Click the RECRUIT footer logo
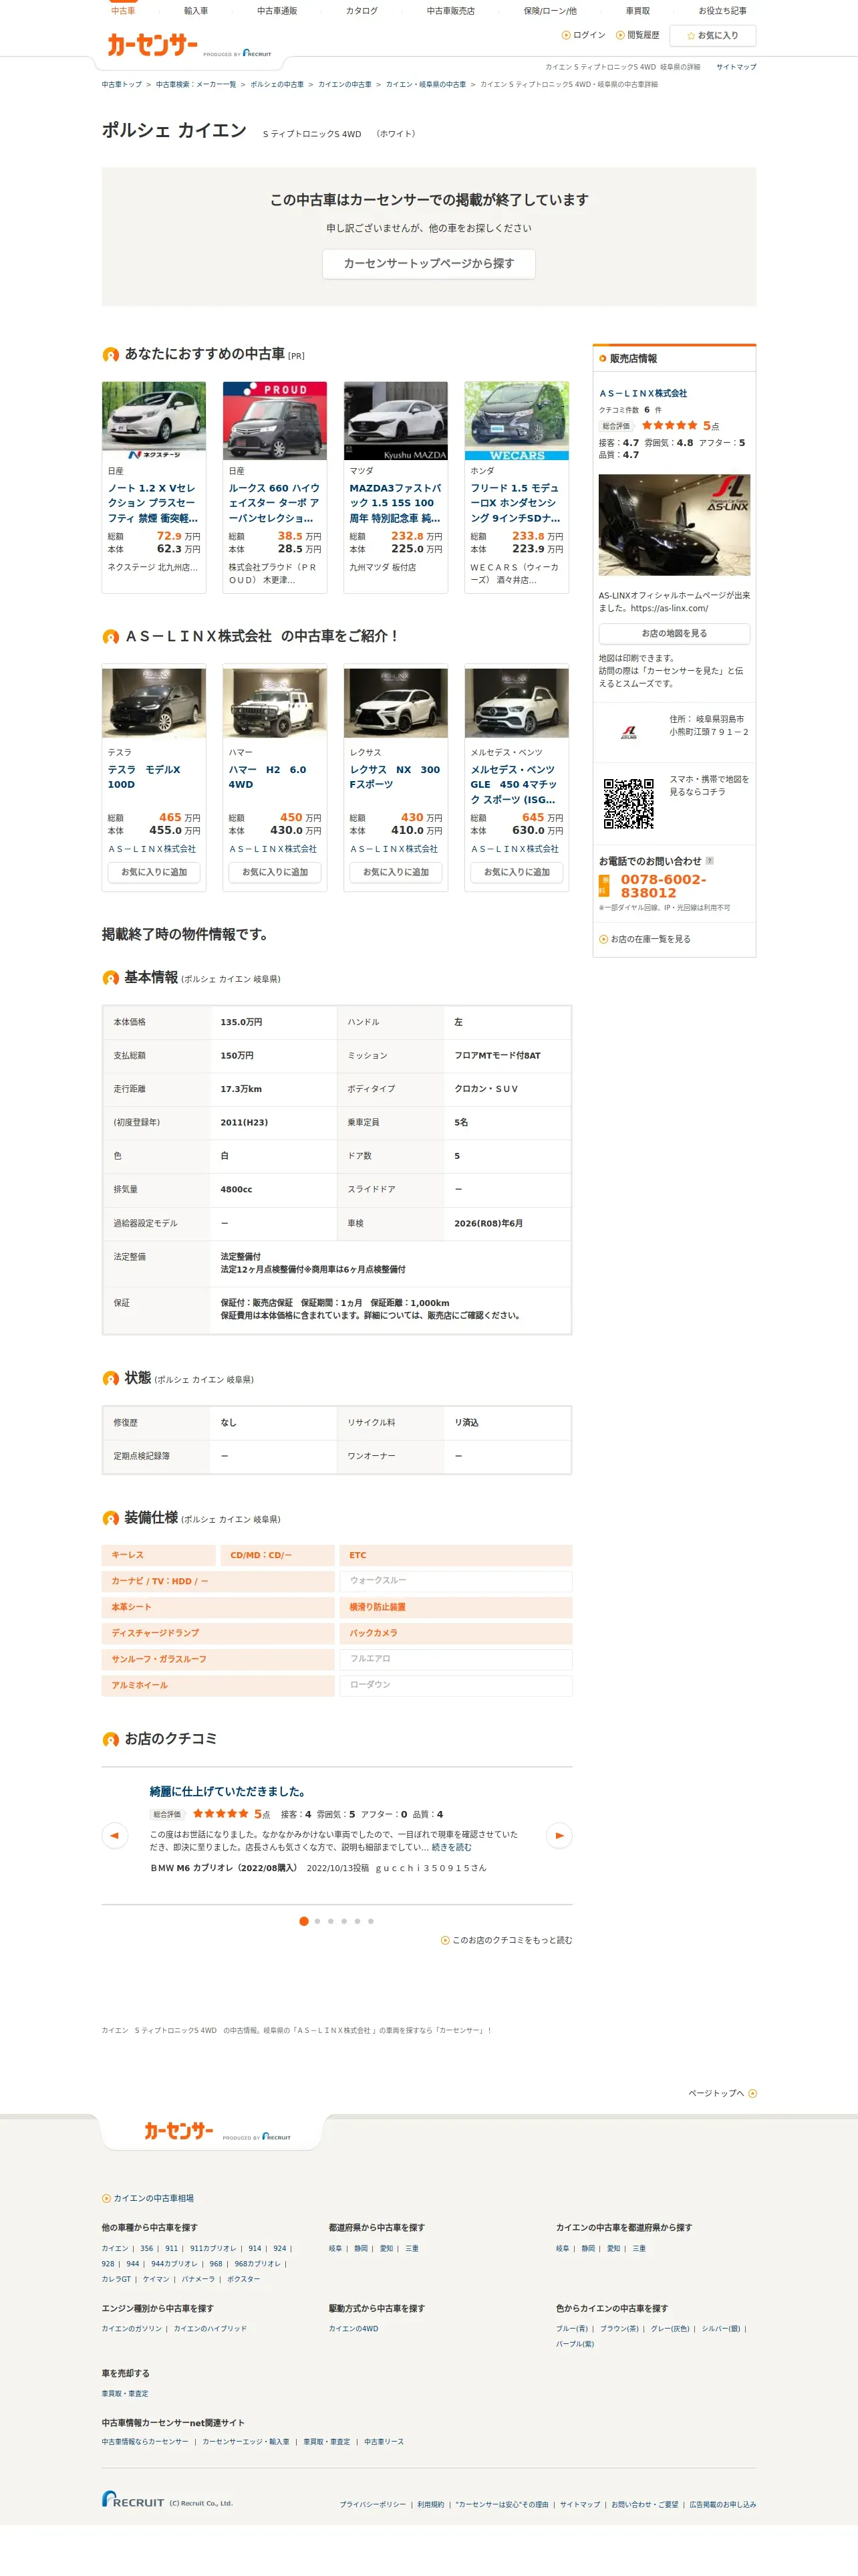 click(133, 2499)
